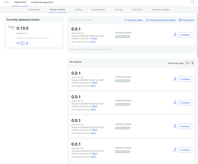
Task: Open the Troubleshoot tab
Action: [98, 10]
